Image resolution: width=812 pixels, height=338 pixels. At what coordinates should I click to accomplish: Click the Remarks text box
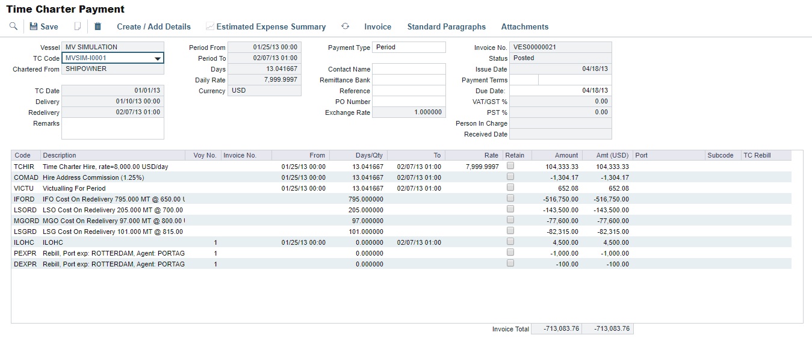coord(113,129)
